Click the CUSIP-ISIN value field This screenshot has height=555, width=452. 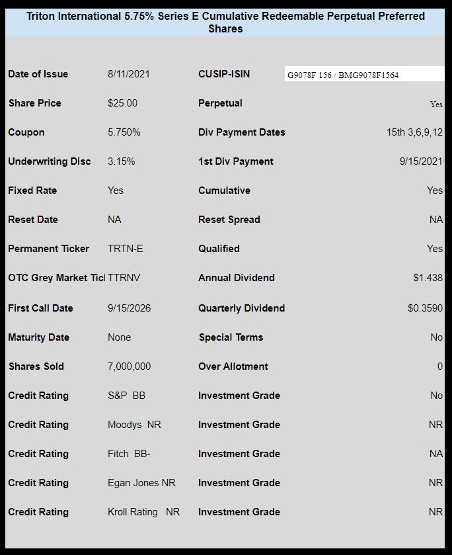click(364, 74)
